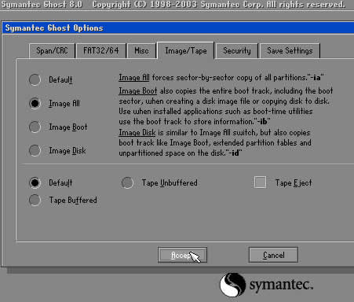354x302 pixels.
Task: Choose the Image All radio option
Action: [x=35, y=103]
